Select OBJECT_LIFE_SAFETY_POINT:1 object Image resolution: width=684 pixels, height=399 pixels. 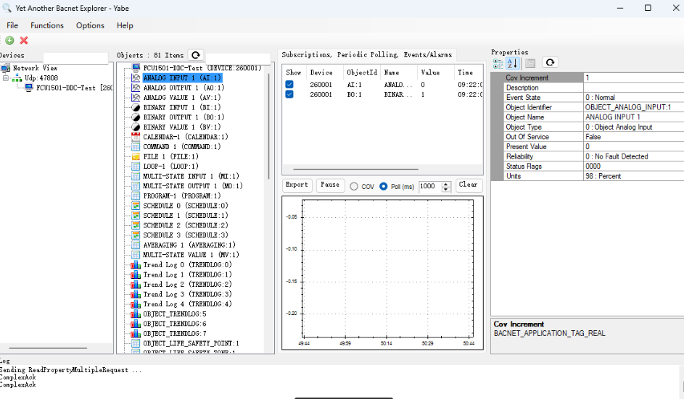191,344
